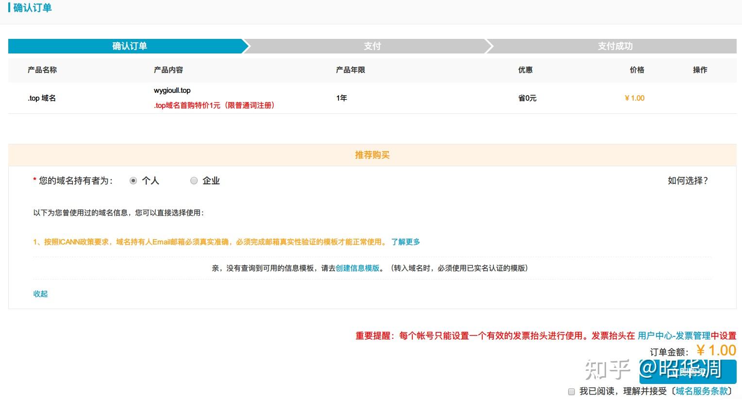Viewport: 742px width, 400px height.
Task: Click the 推荐购买 section header
Action: click(372, 155)
